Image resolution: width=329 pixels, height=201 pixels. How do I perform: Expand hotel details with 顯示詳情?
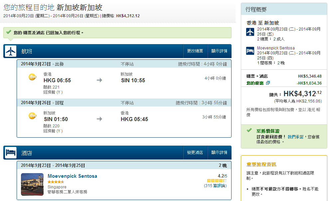(219, 153)
